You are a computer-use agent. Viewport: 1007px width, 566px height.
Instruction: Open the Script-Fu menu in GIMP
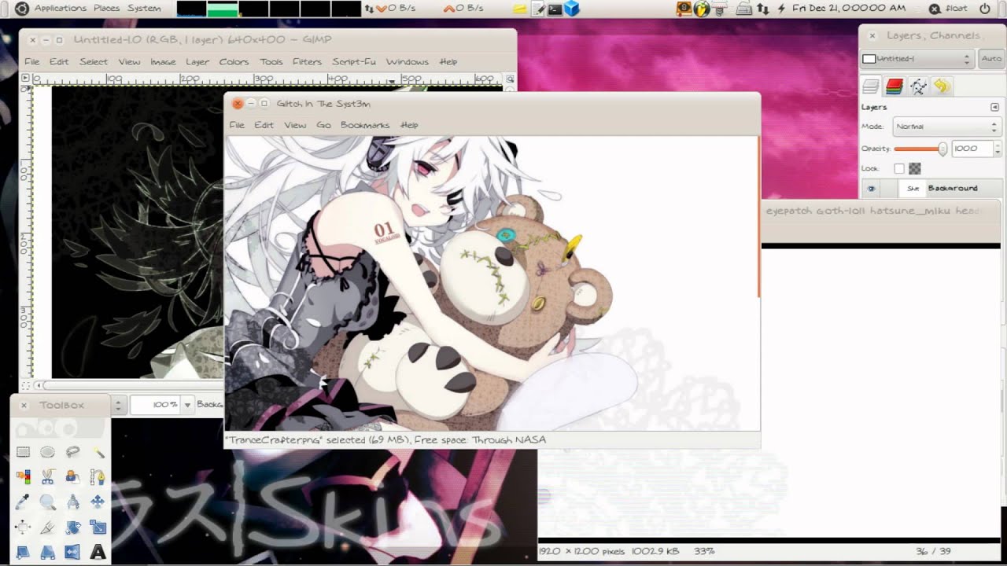pos(354,61)
